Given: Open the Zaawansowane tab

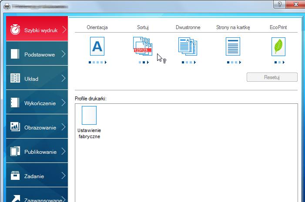Looking at the screenshot, I should (x=37, y=195).
